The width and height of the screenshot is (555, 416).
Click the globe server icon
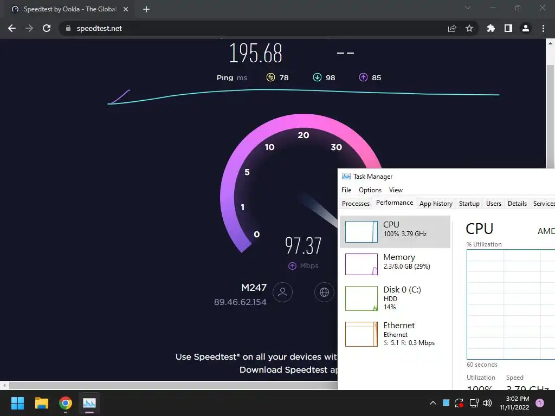(x=324, y=292)
